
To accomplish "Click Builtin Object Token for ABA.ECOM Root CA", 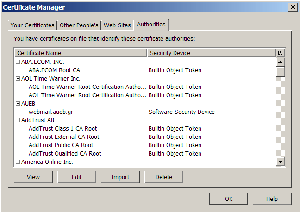I will (x=175, y=70).
